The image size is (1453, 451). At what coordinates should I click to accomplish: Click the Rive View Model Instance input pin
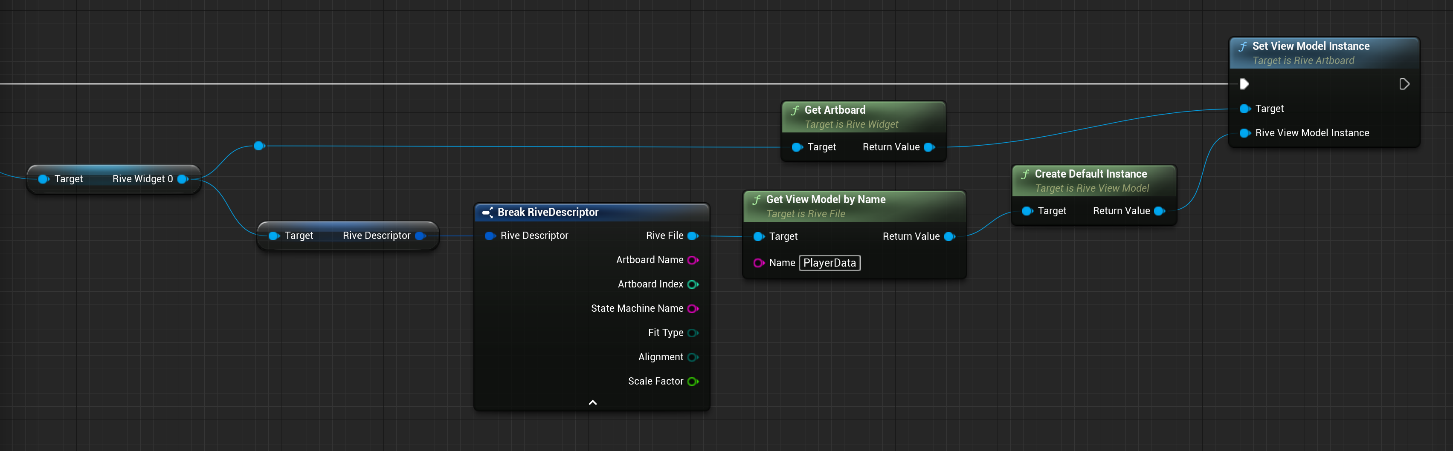[x=1245, y=133]
